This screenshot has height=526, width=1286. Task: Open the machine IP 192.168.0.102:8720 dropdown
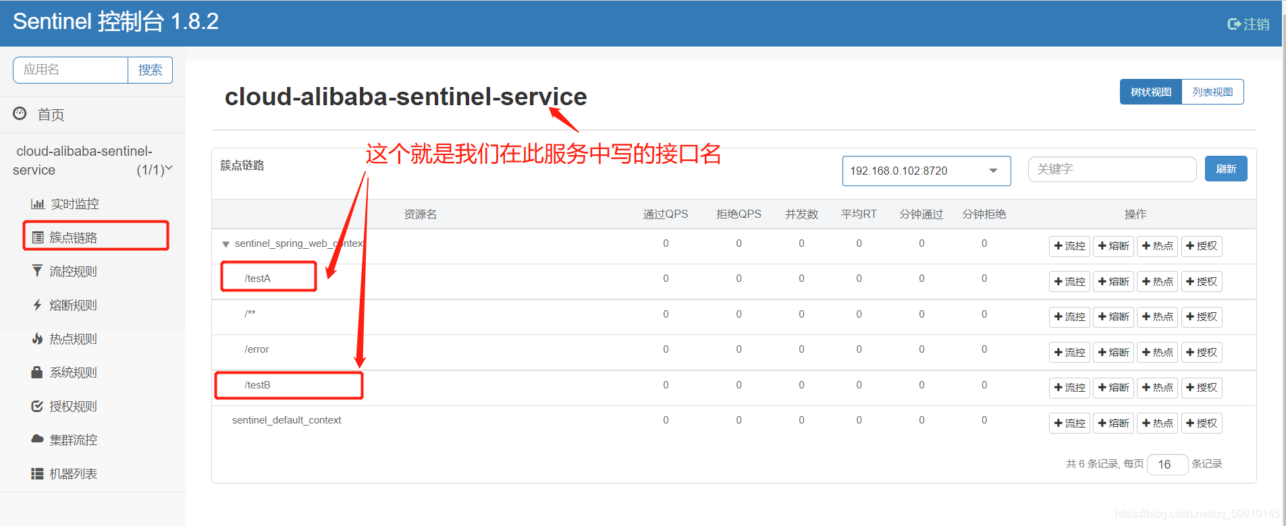(x=926, y=171)
